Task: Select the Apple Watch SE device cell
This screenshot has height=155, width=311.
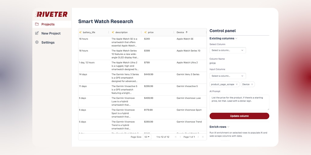Action: coord(185,39)
